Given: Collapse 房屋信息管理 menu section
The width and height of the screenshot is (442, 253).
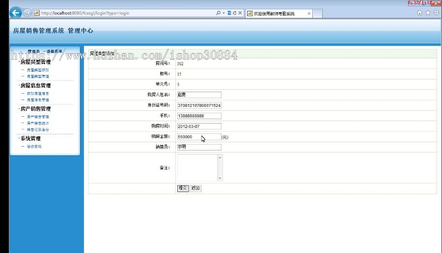Looking at the screenshot, I should pos(35,85).
